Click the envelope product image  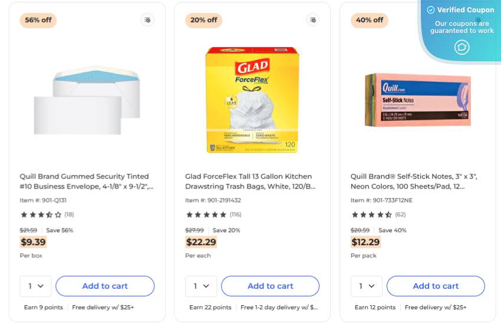click(x=87, y=100)
